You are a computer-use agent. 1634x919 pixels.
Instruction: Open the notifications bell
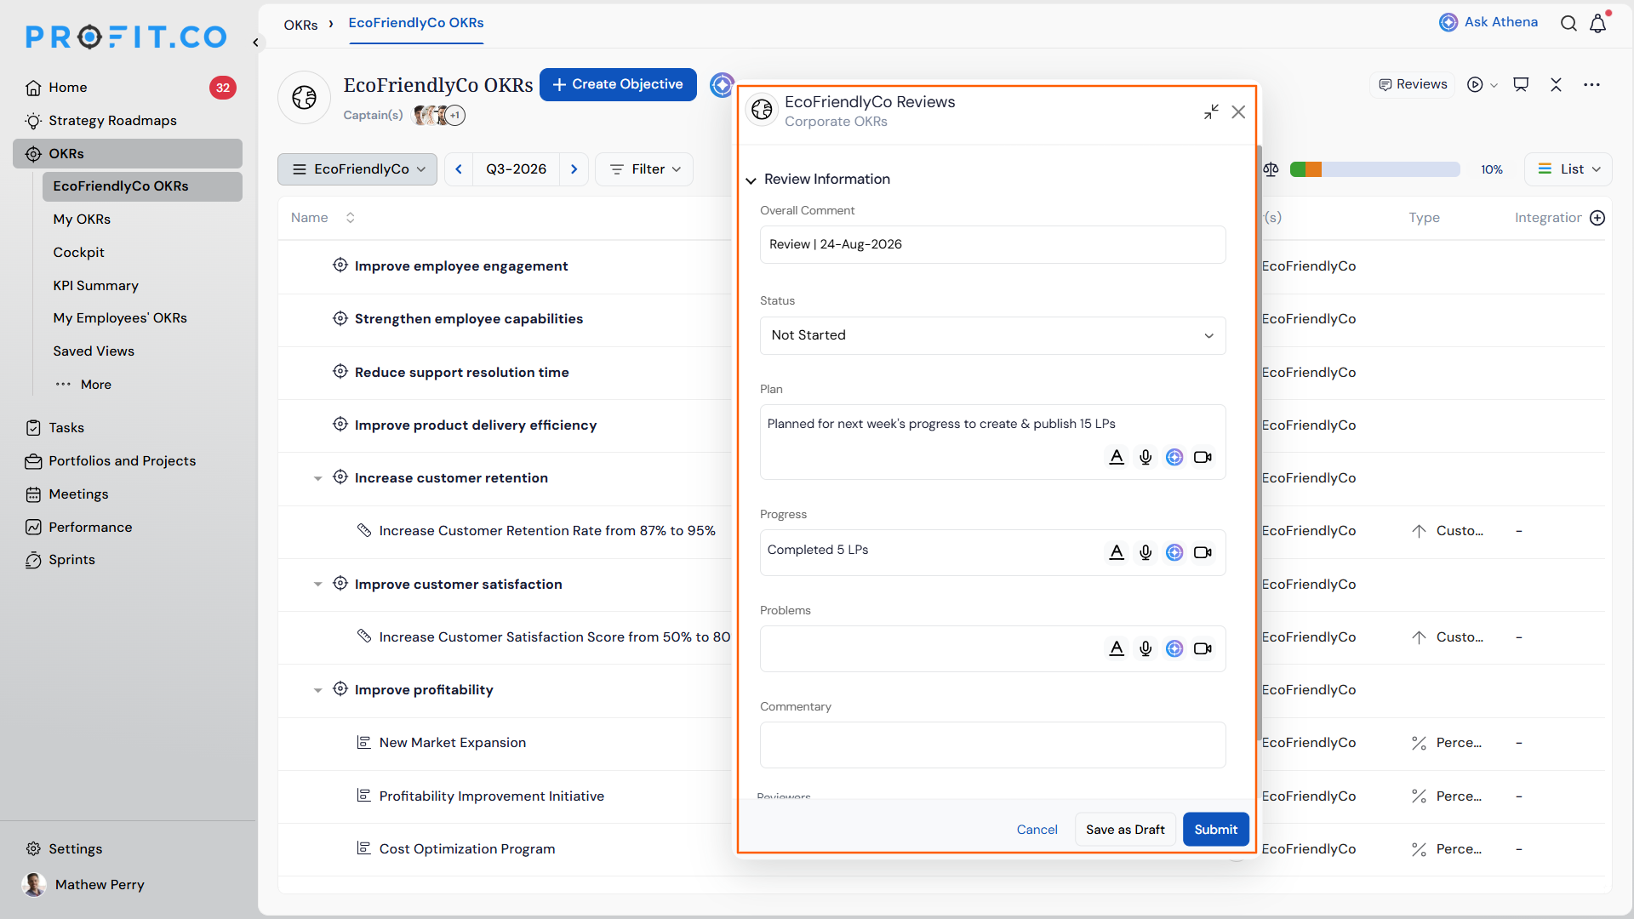(x=1598, y=22)
